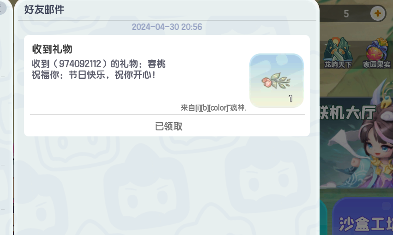The image size is (393, 235).
Task: Click the sender ID 974092112
Action: (80, 64)
